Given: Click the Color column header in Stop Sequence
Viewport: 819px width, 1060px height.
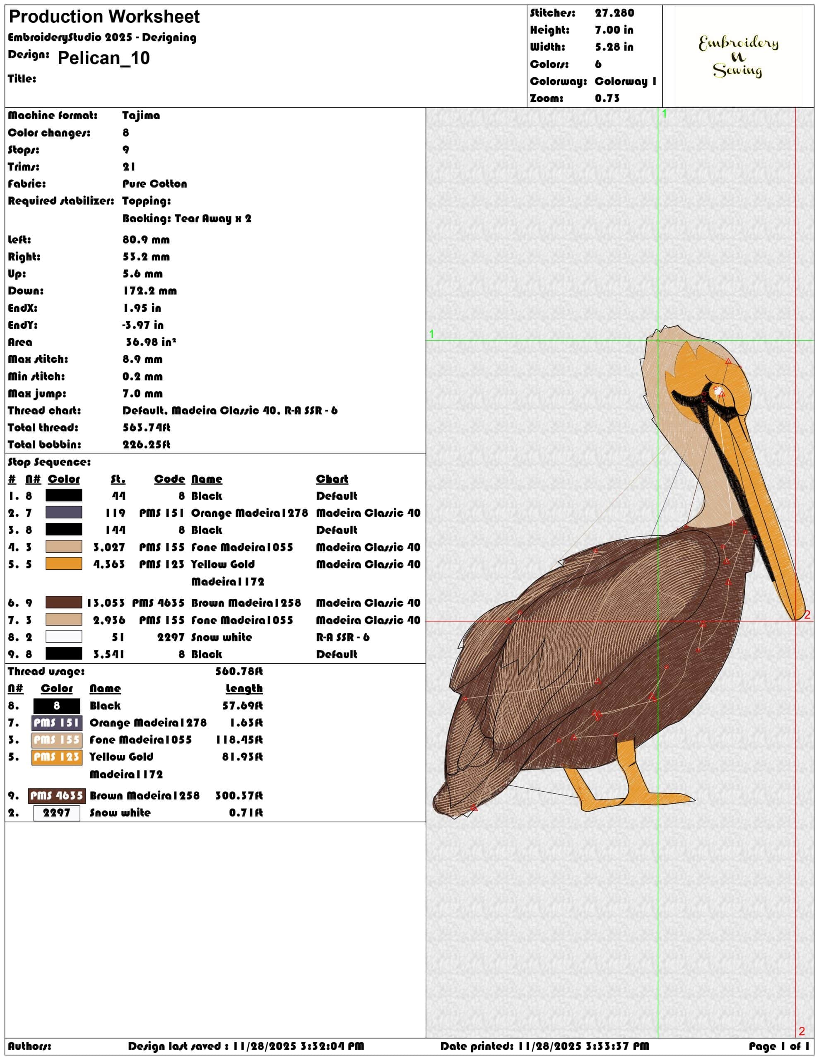Looking at the screenshot, I should 64,479.
